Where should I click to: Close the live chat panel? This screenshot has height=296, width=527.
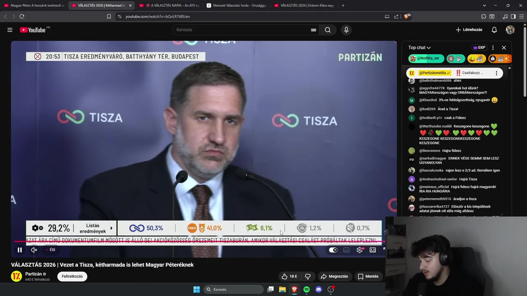click(504, 48)
